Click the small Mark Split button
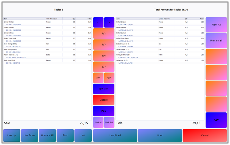The width and height of the screenshot is (230, 145). point(109,122)
